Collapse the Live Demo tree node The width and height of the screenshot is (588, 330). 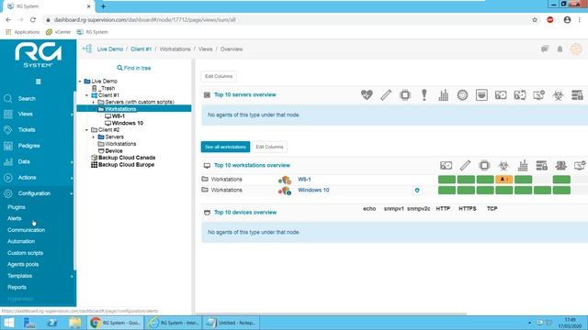pos(80,82)
